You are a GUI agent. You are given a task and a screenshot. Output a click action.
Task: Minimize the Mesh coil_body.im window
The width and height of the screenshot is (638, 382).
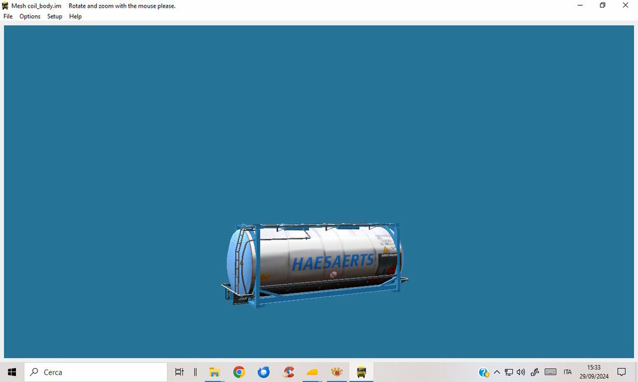pos(580,5)
